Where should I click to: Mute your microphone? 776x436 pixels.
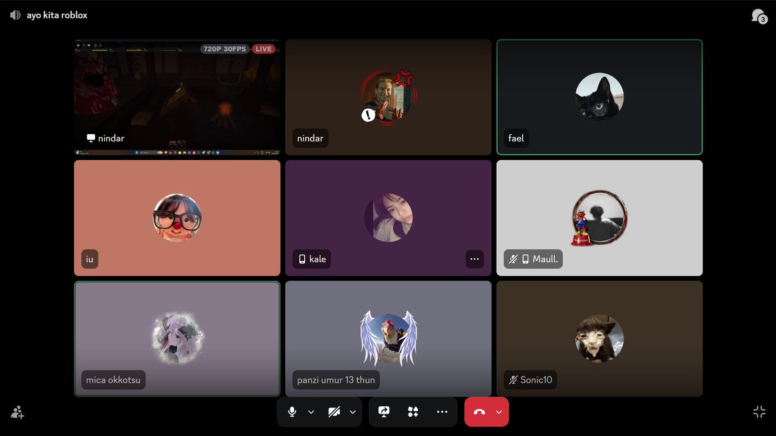tap(292, 412)
